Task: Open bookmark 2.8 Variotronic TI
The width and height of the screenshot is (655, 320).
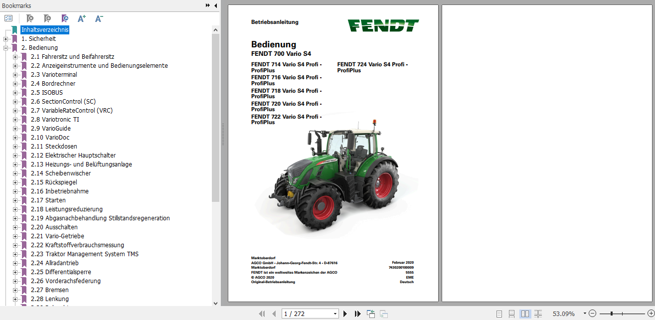Action: pyautogui.click(x=55, y=120)
